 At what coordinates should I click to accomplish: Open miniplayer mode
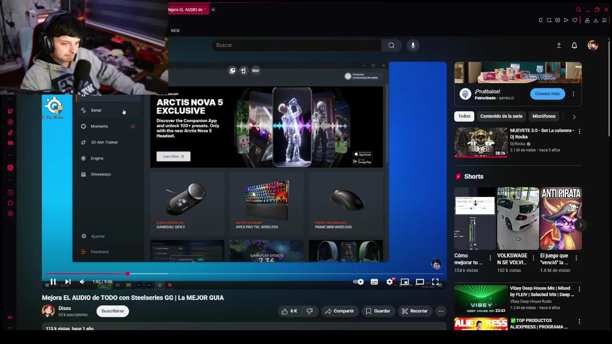point(404,282)
